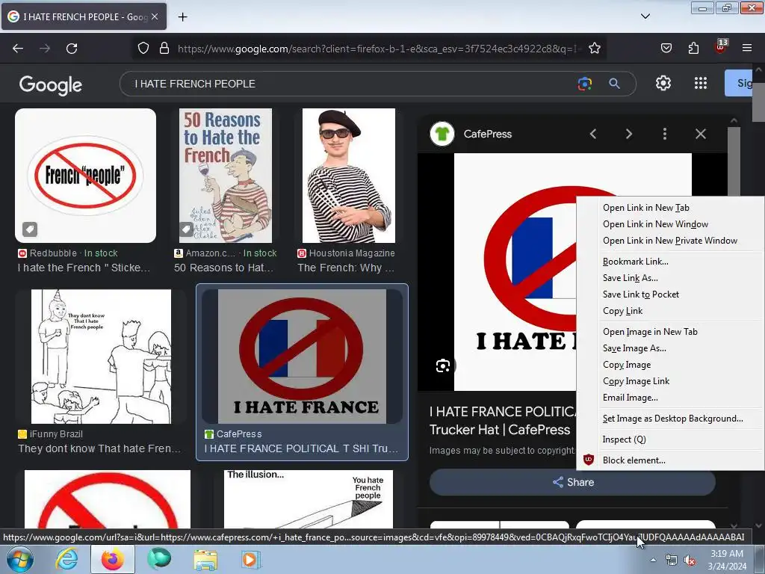Open iFunny Brazil party comic thumbnail

point(101,357)
